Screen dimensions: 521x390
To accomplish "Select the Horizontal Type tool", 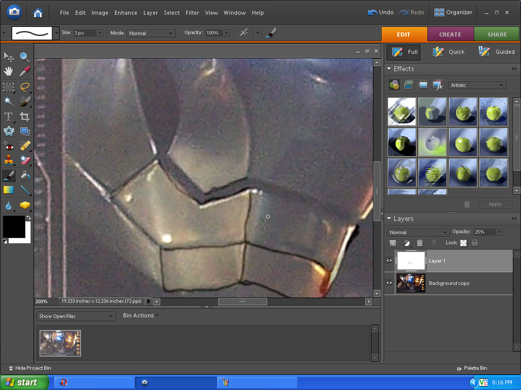I will coord(9,117).
